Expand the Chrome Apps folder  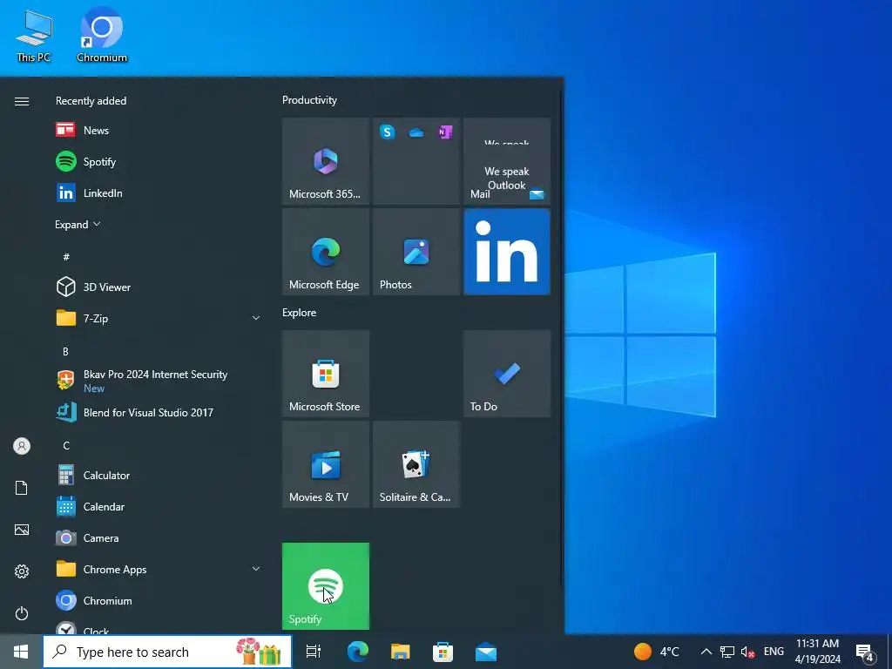point(256,569)
